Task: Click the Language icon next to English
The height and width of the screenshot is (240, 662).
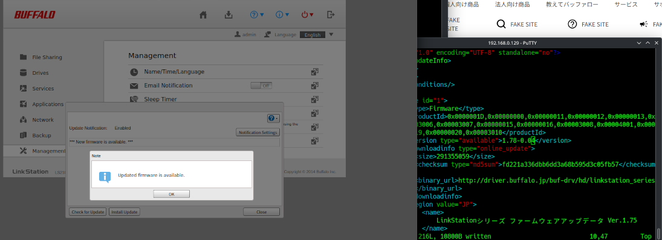Action: [x=268, y=34]
